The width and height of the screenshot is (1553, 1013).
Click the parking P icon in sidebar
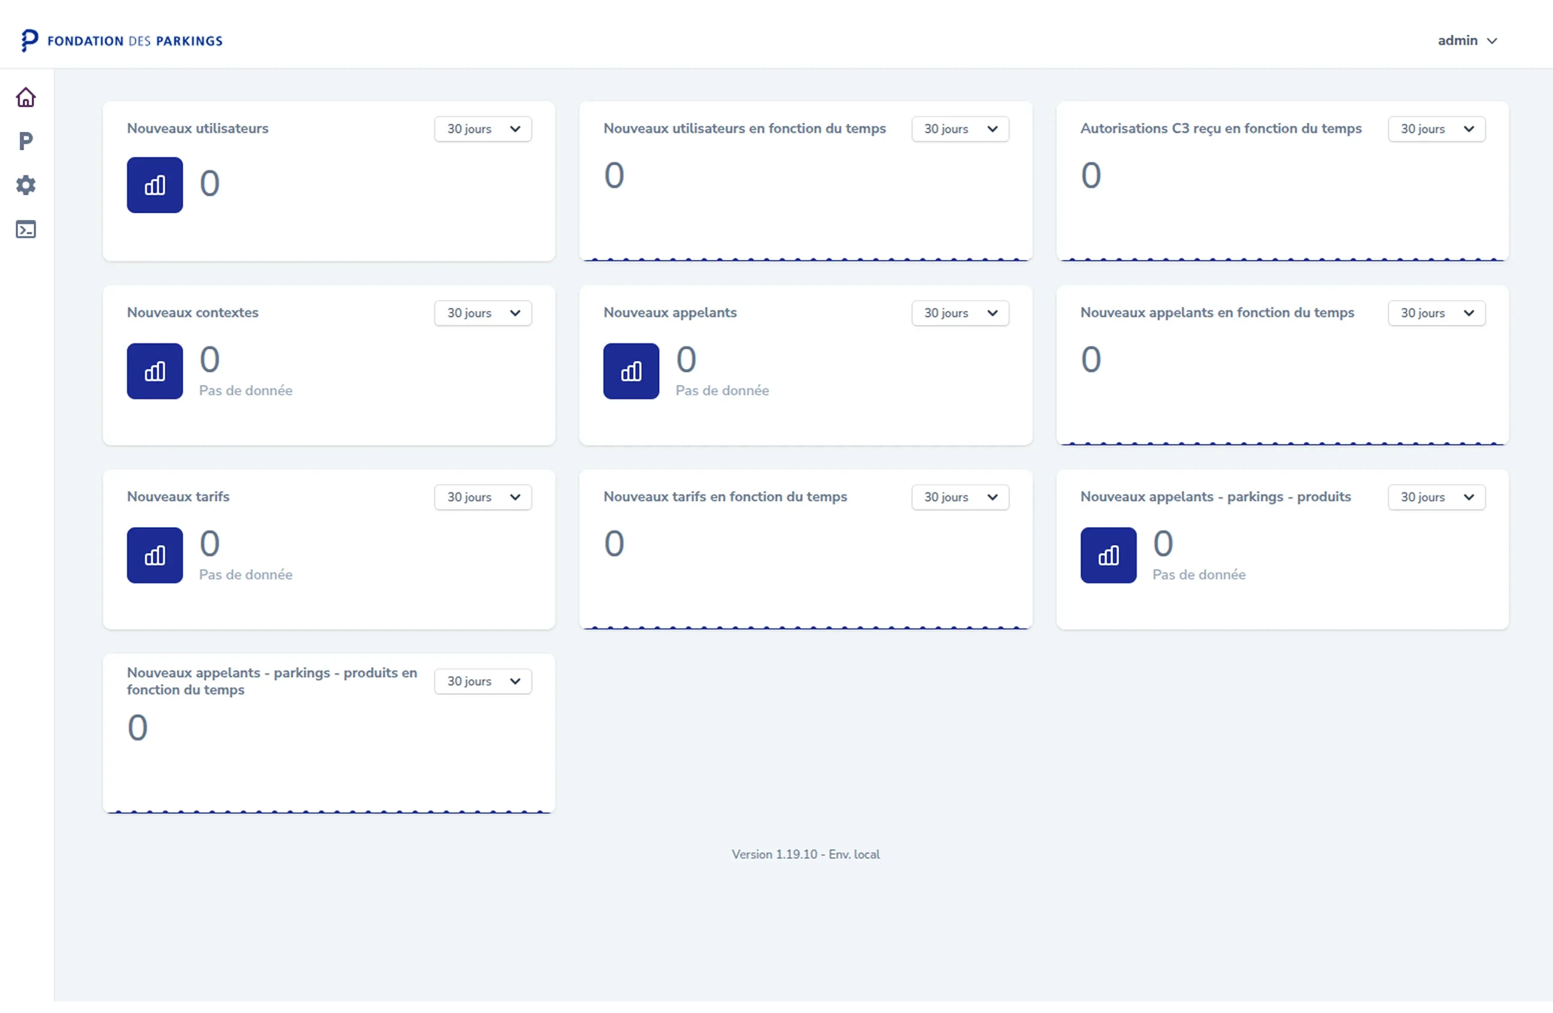[x=25, y=141]
